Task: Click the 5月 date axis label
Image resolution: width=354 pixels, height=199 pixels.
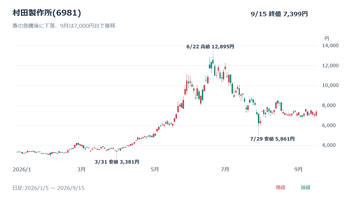Action: [x=155, y=170]
